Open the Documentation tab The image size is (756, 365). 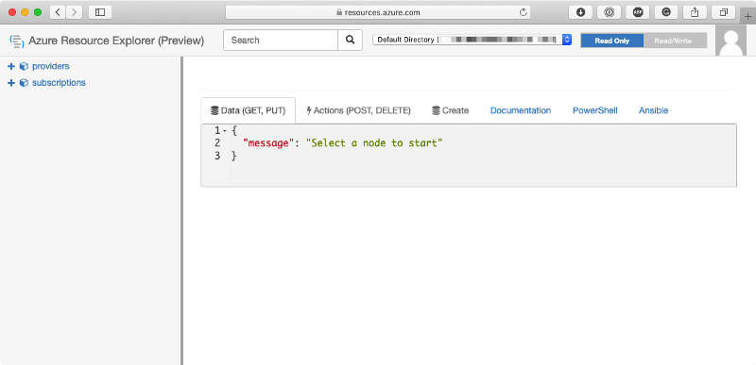[x=521, y=110]
